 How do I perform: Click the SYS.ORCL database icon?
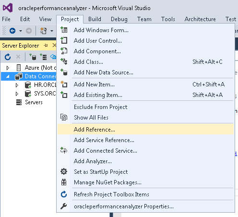click(x=28, y=94)
